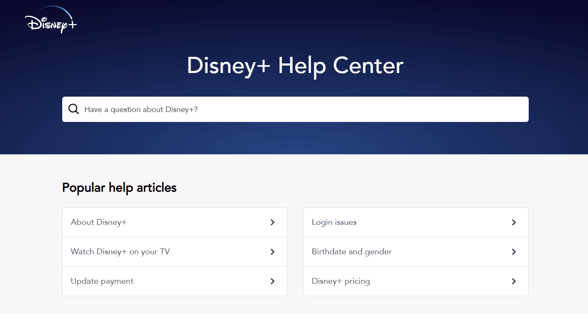Click the 'Disney+ Help Center' heading
Viewport: 588px width, 314px height.
[x=295, y=66]
